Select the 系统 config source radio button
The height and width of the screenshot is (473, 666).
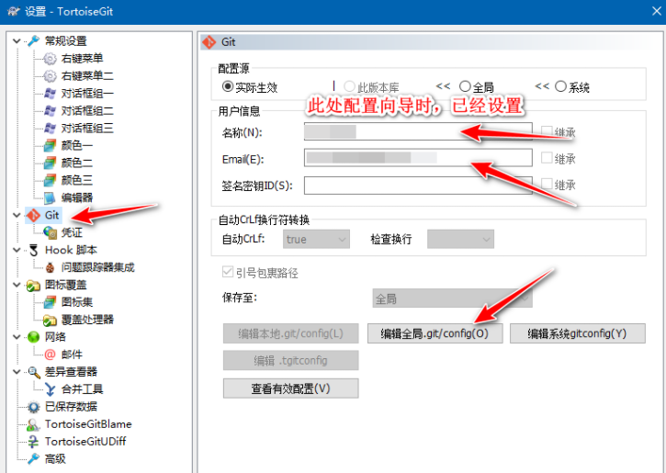560,86
